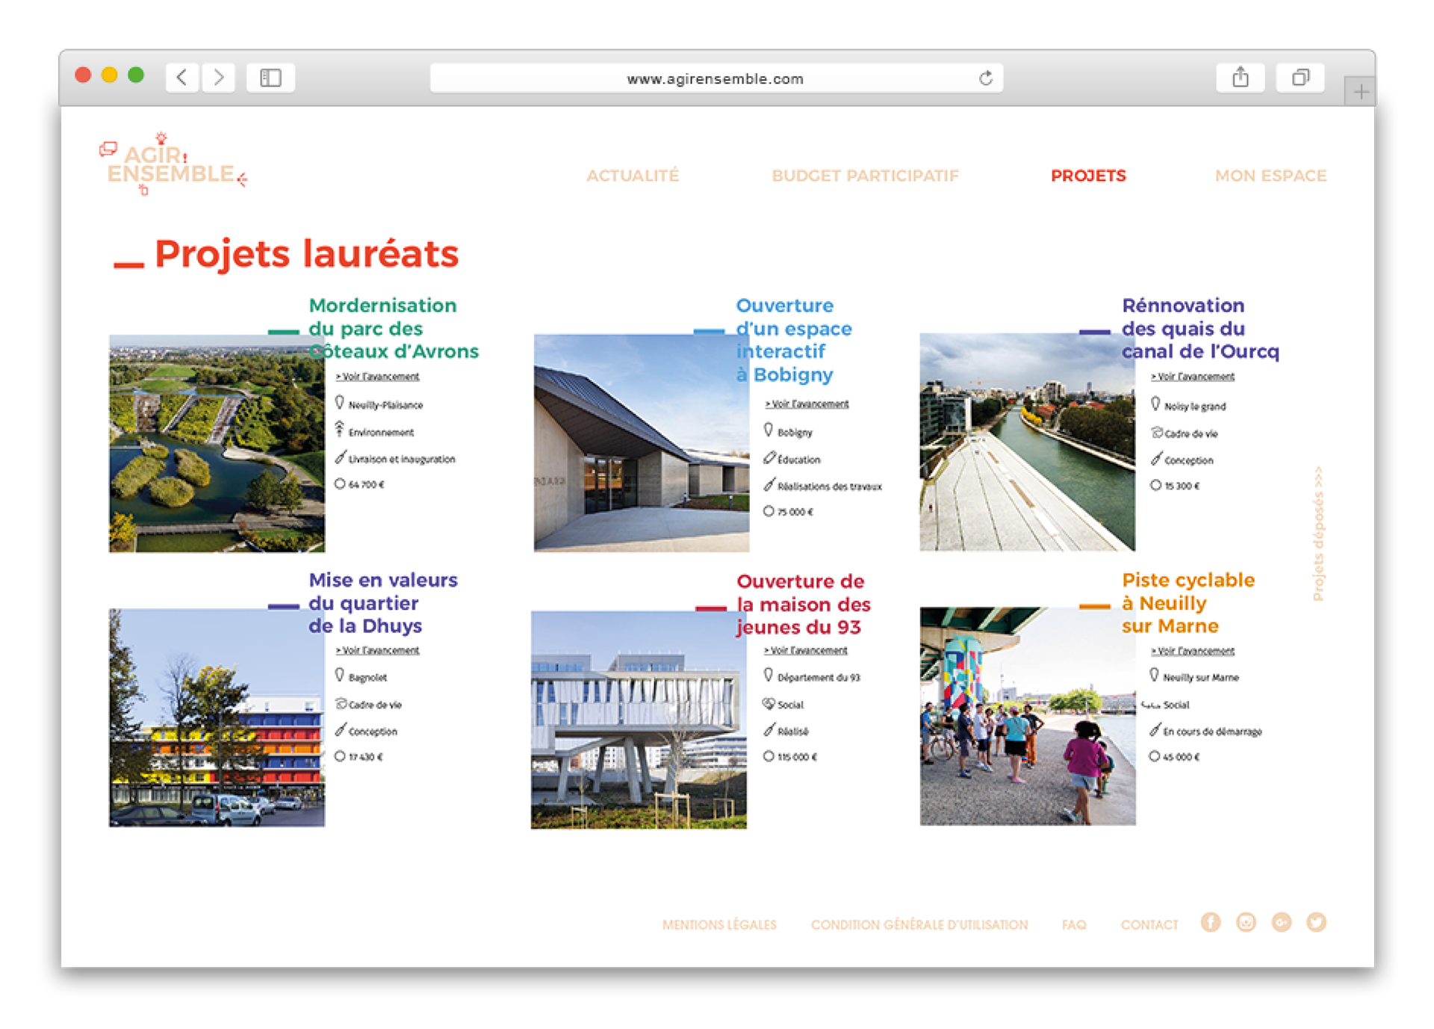The width and height of the screenshot is (1434, 1029).
Task: Click the 45 000 € budget text
Action: click(x=1181, y=757)
